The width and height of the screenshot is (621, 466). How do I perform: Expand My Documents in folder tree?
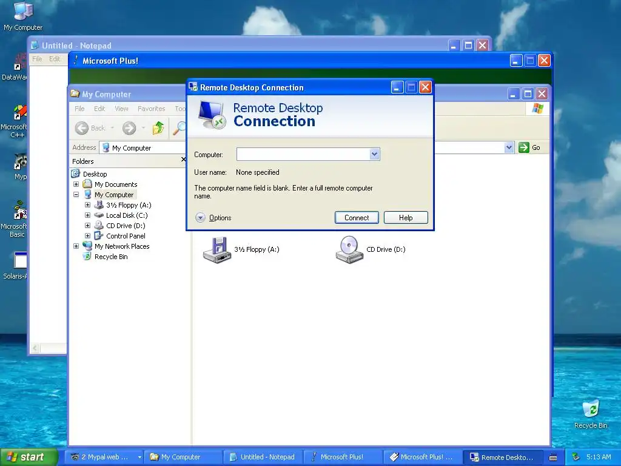[76, 184]
